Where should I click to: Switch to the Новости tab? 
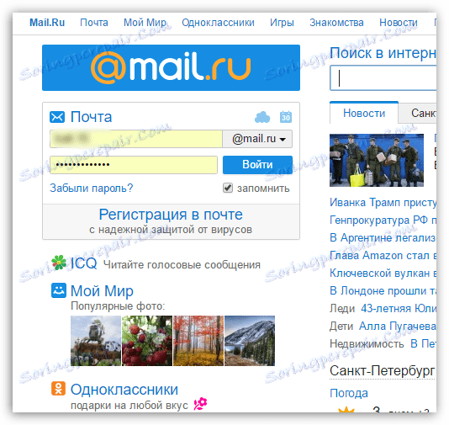(x=364, y=113)
